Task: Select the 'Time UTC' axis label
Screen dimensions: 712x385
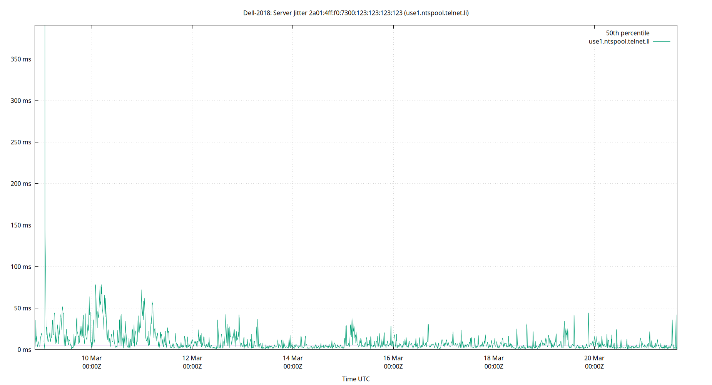Action: tap(356, 379)
